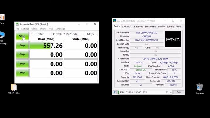Switch to the Submit tab in SSD-Z
The width and height of the screenshot is (210, 118).
[x=170, y=27]
